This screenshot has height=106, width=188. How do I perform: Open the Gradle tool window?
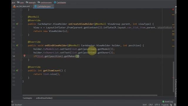176,10
